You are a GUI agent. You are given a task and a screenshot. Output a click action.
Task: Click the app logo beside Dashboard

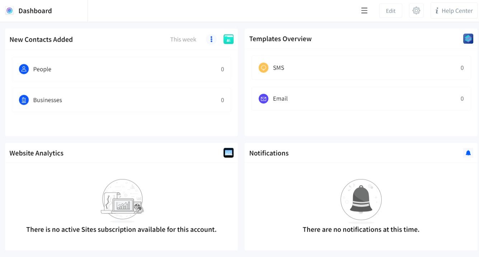[x=10, y=11]
